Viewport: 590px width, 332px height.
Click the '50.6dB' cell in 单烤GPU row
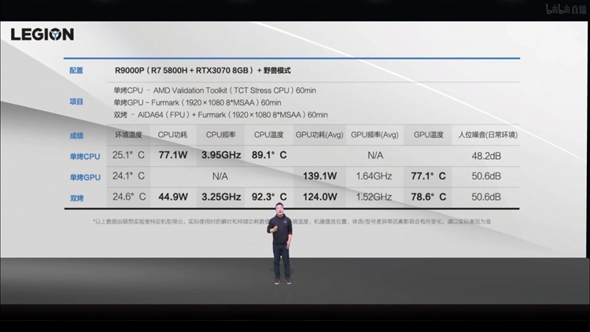pyautogui.click(x=486, y=176)
